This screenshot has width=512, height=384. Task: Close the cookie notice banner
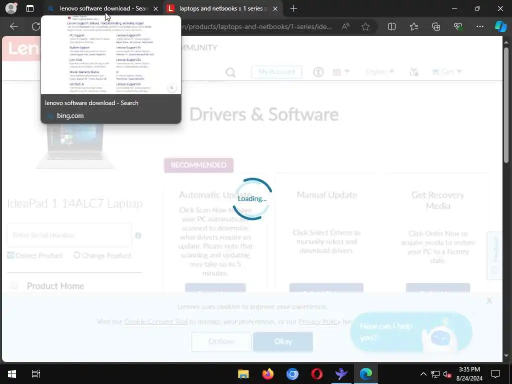[489, 300]
